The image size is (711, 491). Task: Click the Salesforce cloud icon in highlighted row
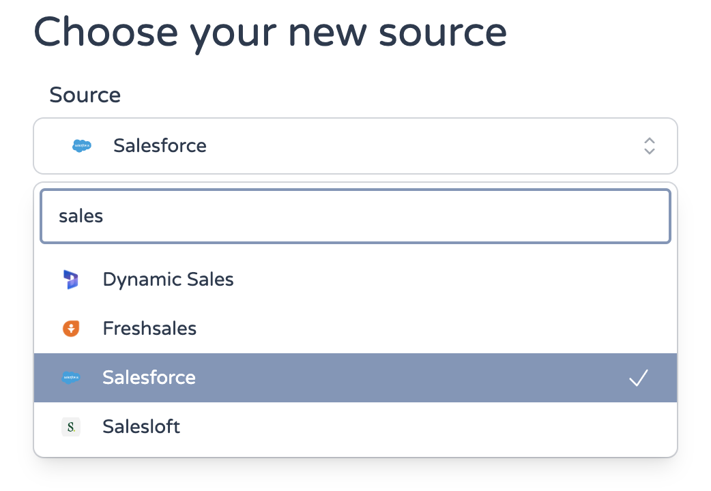point(71,378)
